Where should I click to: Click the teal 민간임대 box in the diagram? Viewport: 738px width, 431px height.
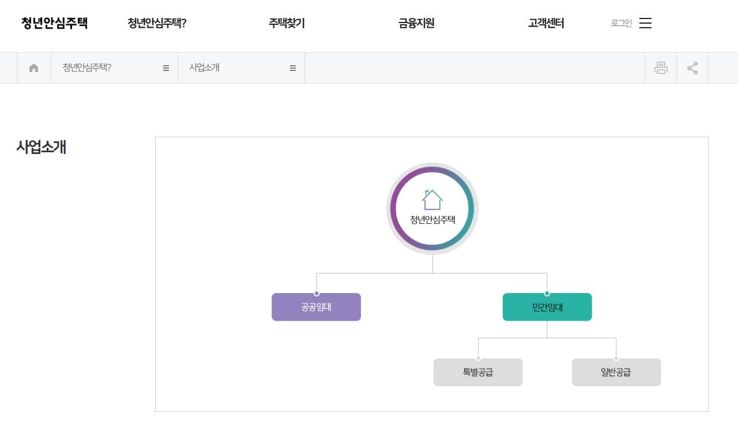pyautogui.click(x=547, y=307)
